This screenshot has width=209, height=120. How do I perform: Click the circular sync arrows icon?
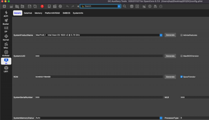coord(60,6)
